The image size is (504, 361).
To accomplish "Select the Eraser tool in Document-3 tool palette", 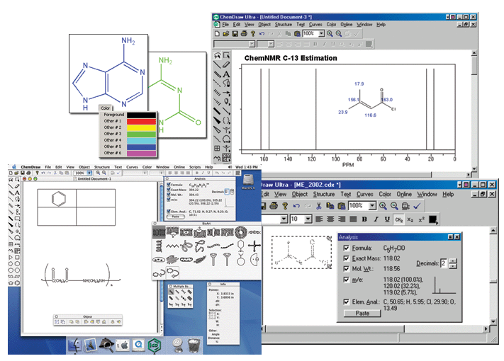I will coord(227,65).
